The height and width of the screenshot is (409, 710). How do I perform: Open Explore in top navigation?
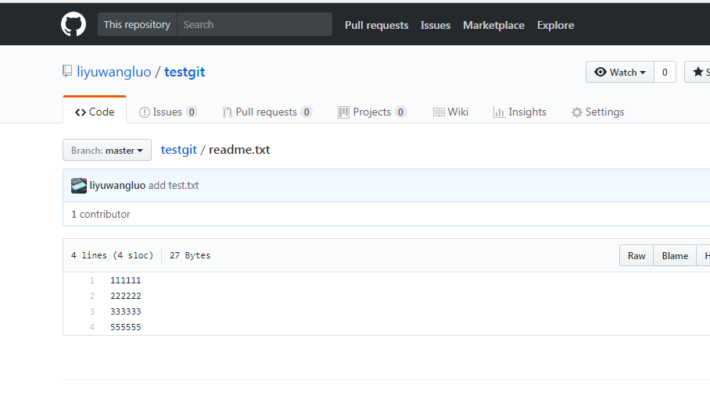tap(556, 25)
